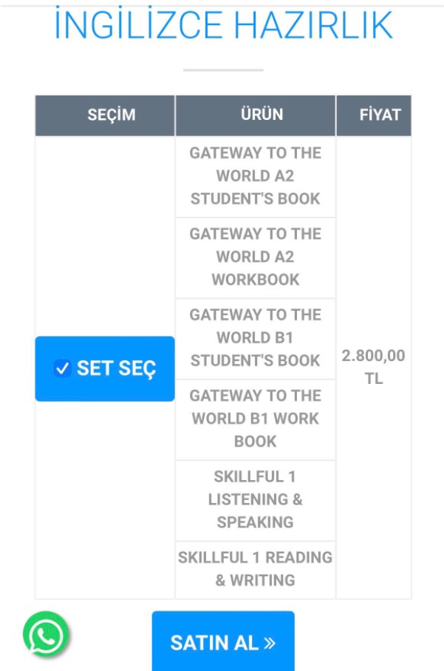Select Gateway to the World A2 Workbook
The image size is (444, 671).
point(255,257)
